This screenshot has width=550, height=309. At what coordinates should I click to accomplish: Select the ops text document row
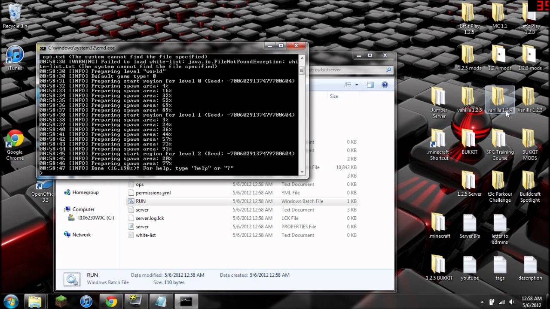[242, 184]
